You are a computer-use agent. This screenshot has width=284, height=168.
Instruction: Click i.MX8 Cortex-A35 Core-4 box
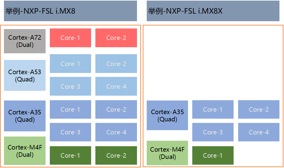[116, 132]
